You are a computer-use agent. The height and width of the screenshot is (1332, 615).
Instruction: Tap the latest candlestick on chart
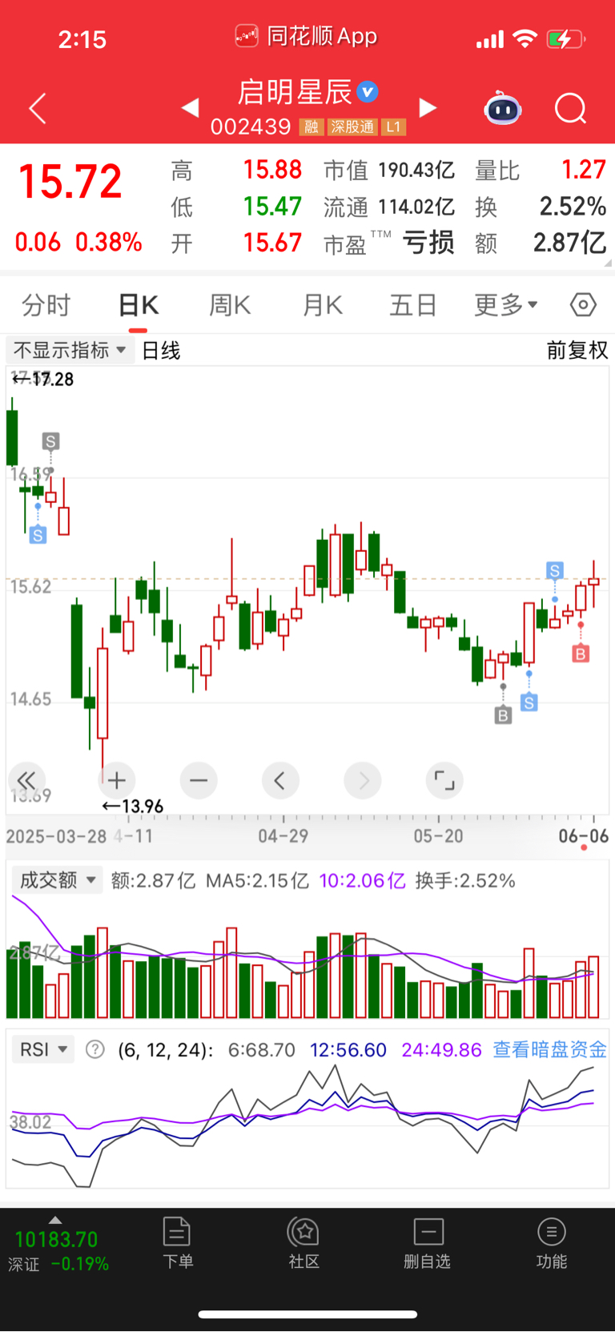click(593, 585)
